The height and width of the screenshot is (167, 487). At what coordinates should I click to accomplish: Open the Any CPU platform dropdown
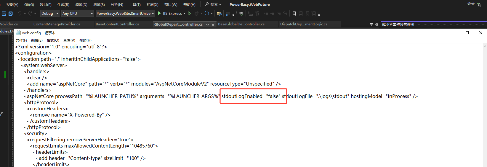tap(78, 14)
